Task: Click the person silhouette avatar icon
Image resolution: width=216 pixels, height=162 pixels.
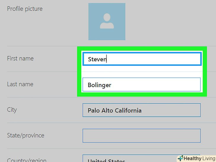Action: click(107, 21)
